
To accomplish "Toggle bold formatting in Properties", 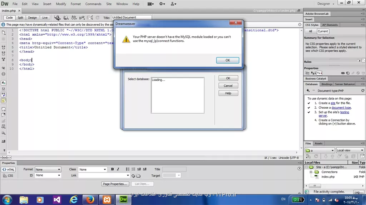I will click(112, 169).
